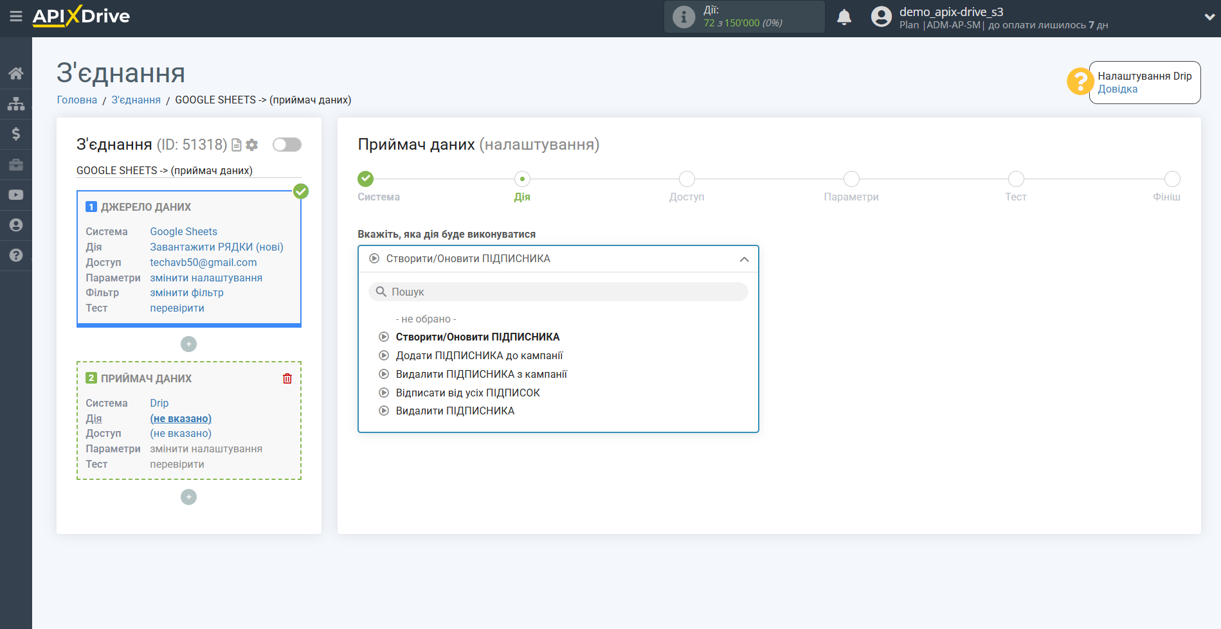Click the yellow help question mark icon
This screenshot has width=1221, height=629.
click(1080, 82)
